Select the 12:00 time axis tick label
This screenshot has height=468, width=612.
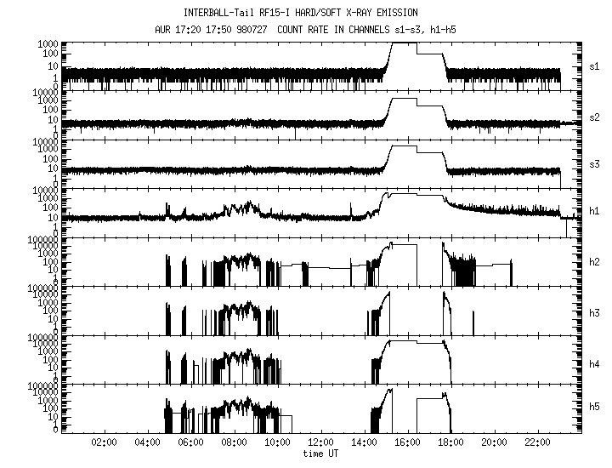point(320,442)
